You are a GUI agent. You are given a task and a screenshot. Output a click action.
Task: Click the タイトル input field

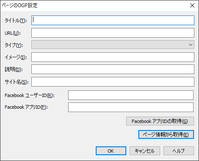pyautogui.click(x=113, y=20)
